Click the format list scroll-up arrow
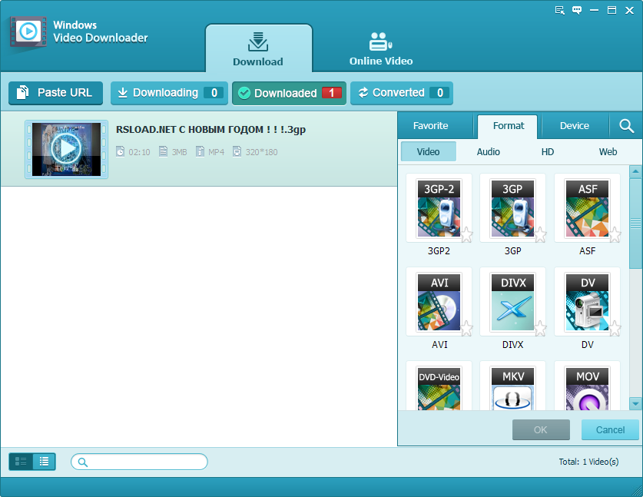 click(x=635, y=171)
